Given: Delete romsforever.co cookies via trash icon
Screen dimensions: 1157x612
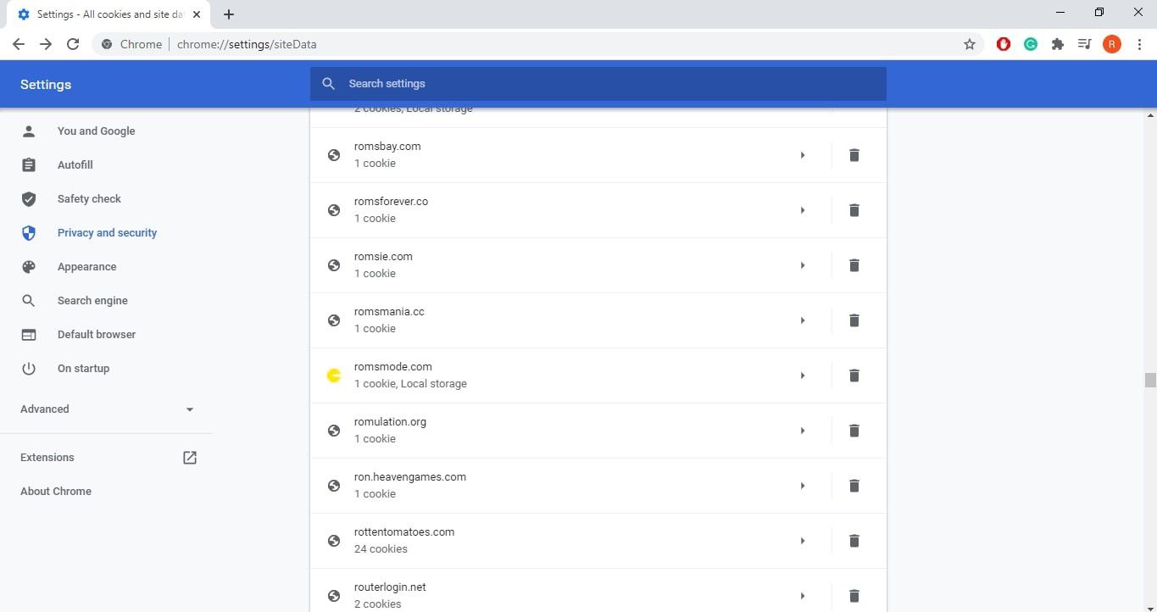Looking at the screenshot, I should point(854,210).
